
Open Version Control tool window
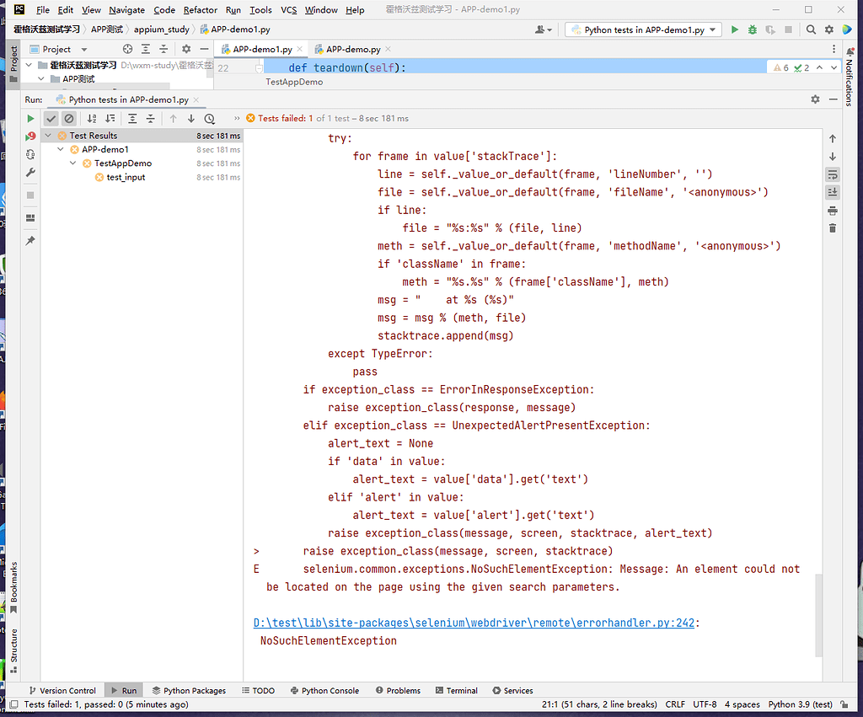[x=62, y=690]
